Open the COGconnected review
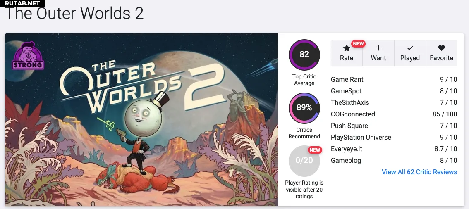 coord(353,114)
